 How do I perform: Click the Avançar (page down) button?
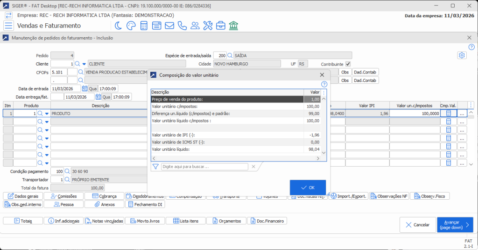(x=456, y=225)
